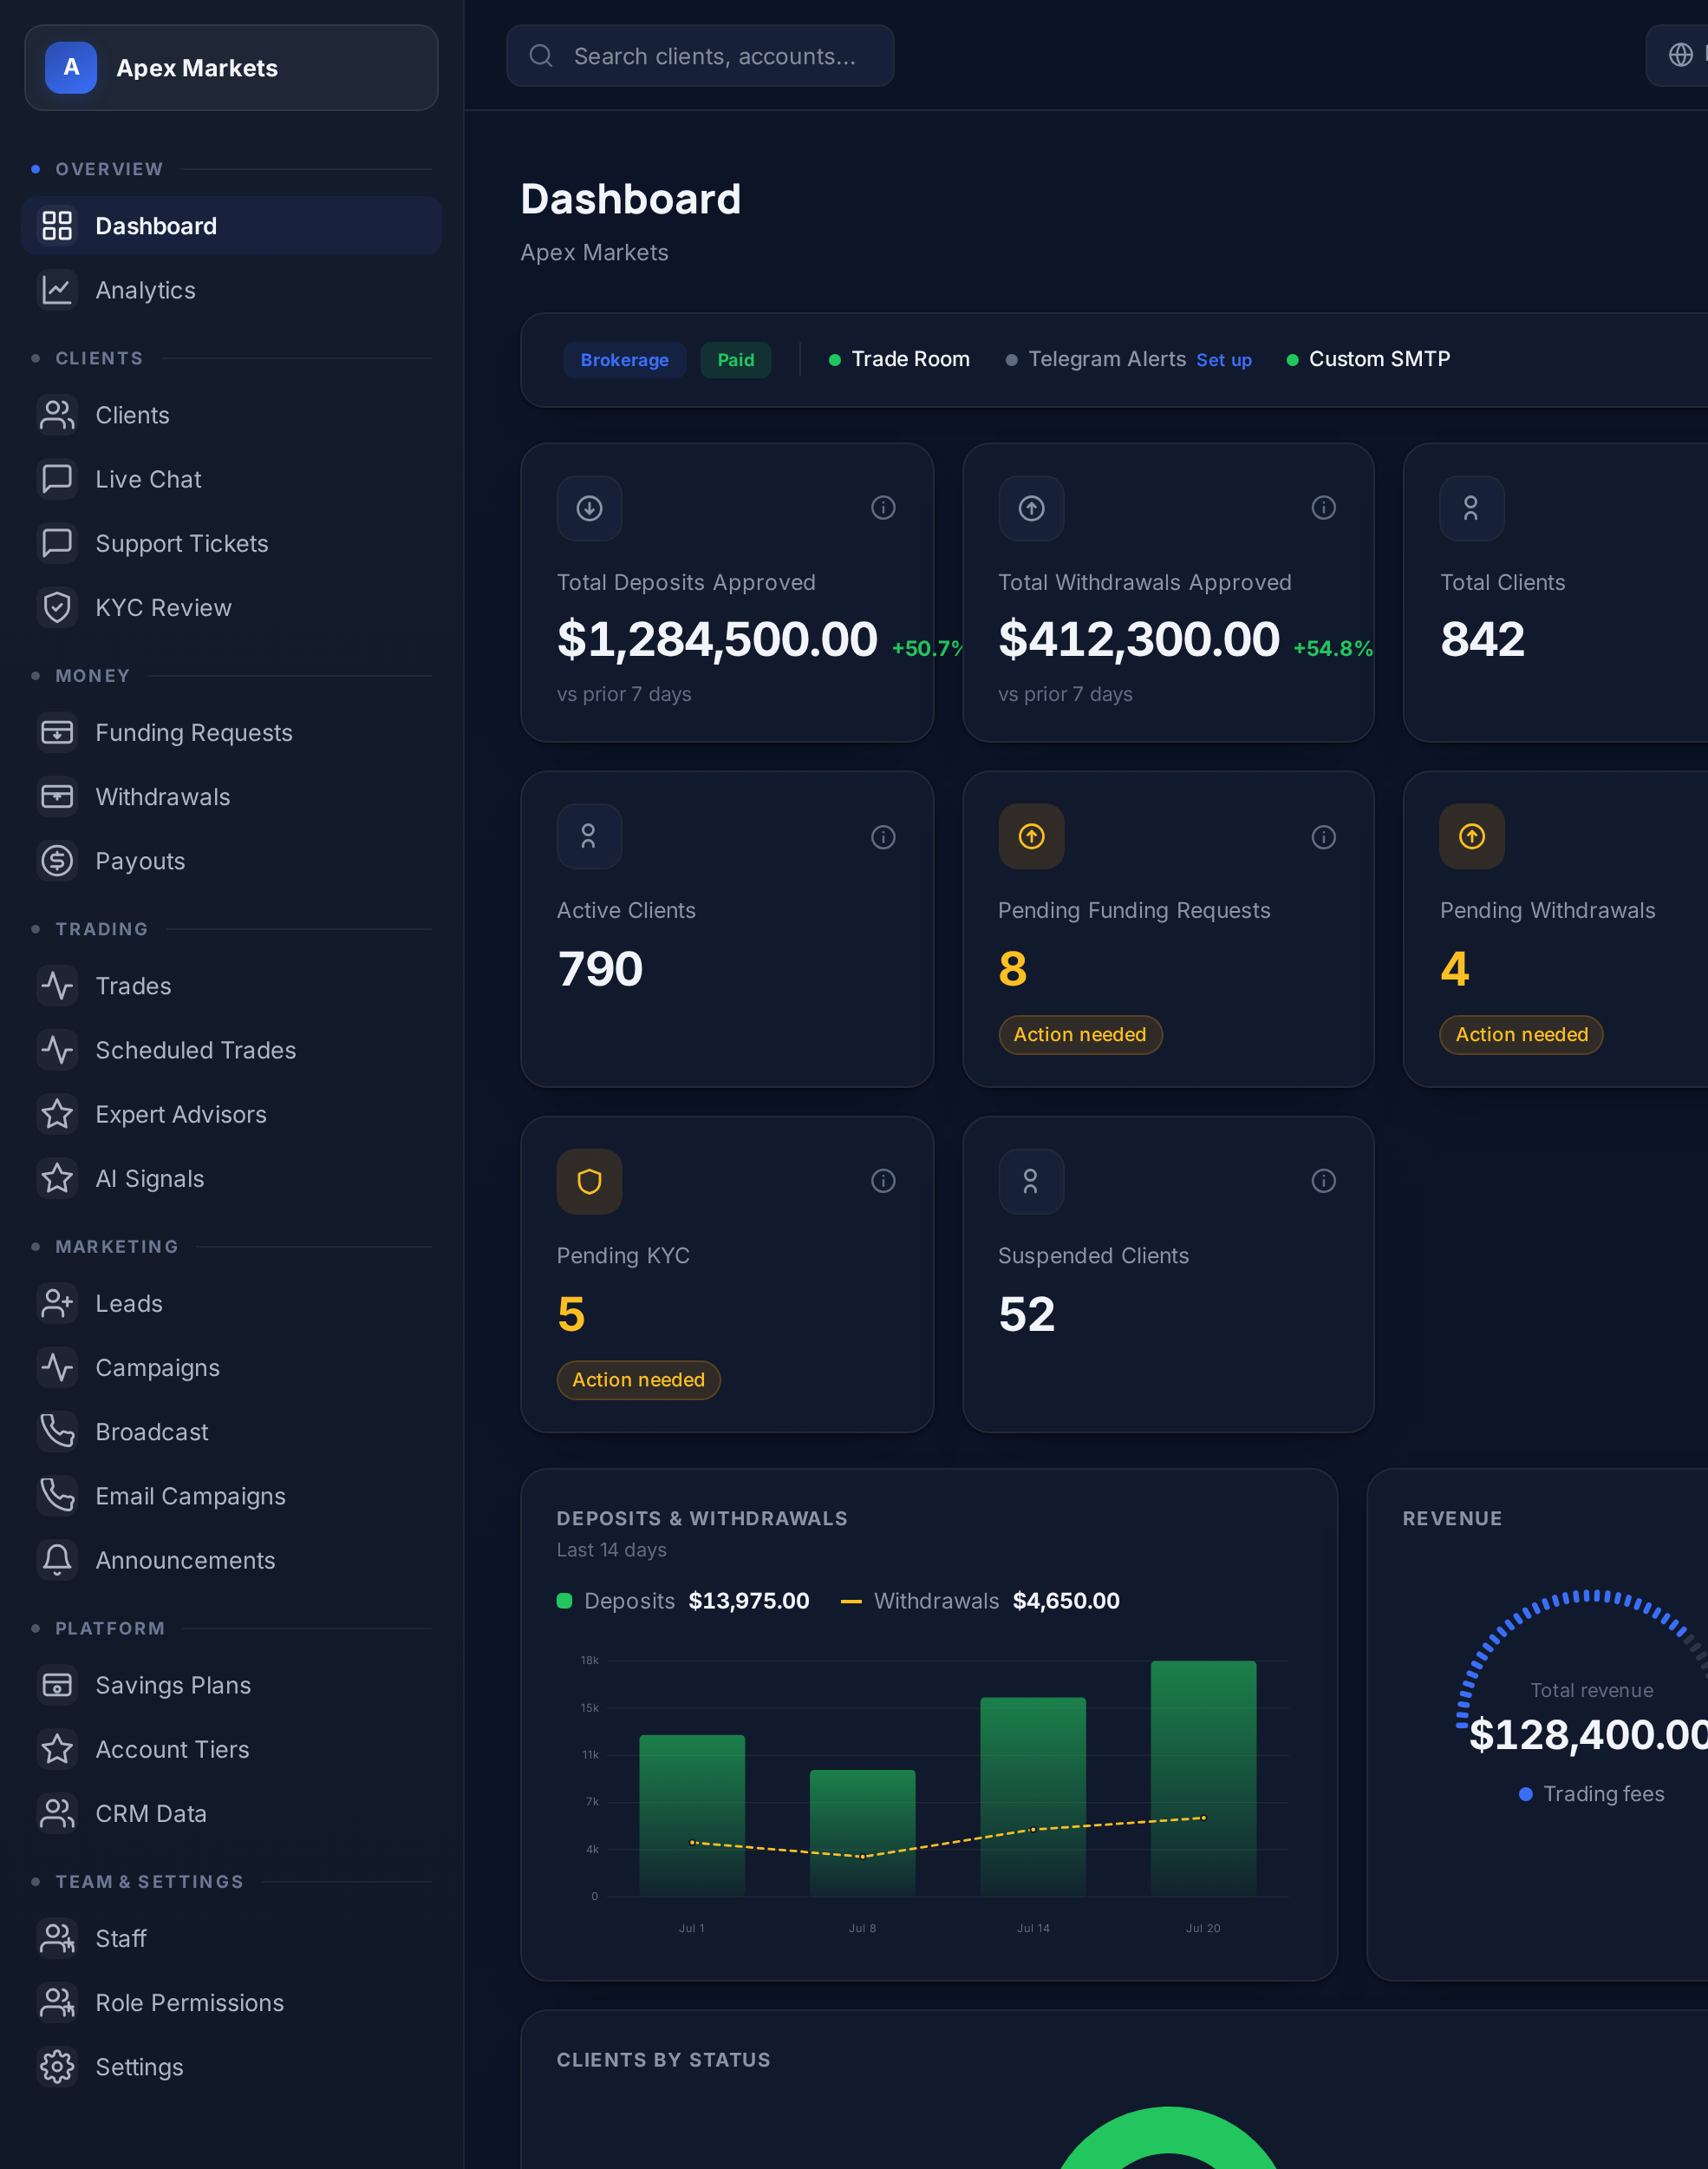Click the Withdrawals total $4,650.00
1708x2169 pixels.
(x=1066, y=1601)
